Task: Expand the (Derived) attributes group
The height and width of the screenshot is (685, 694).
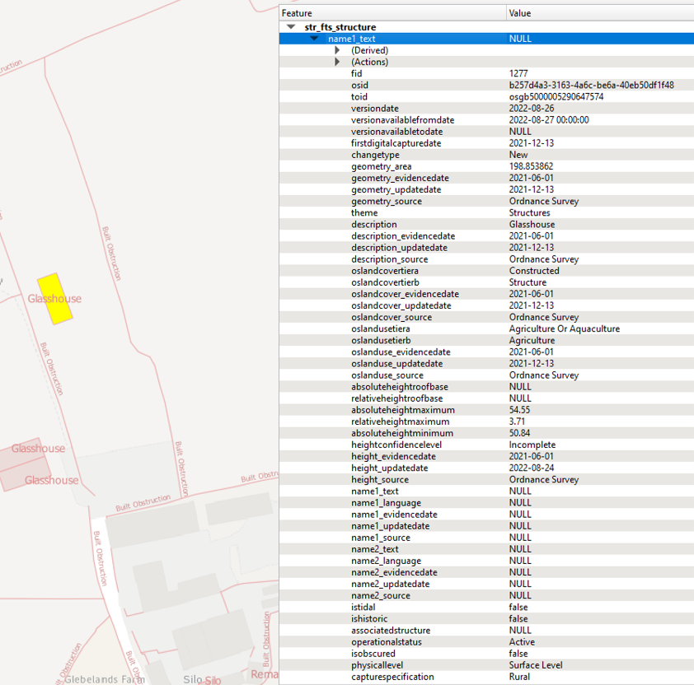Action: 337,50
